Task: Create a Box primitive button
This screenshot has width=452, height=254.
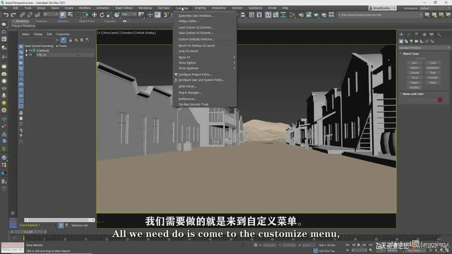Action: tap(415, 63)
